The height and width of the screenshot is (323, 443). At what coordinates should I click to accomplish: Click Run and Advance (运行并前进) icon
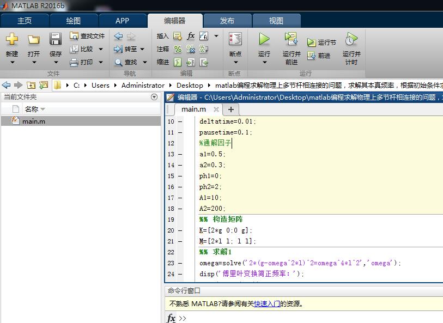tap(292, 39)
